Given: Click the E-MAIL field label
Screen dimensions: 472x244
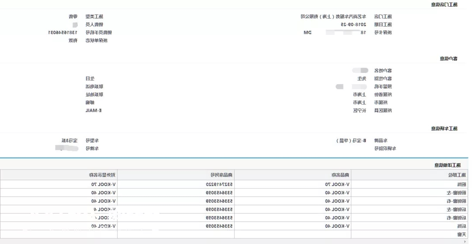Looking at the screenshot, I should (x=94, y=110).
